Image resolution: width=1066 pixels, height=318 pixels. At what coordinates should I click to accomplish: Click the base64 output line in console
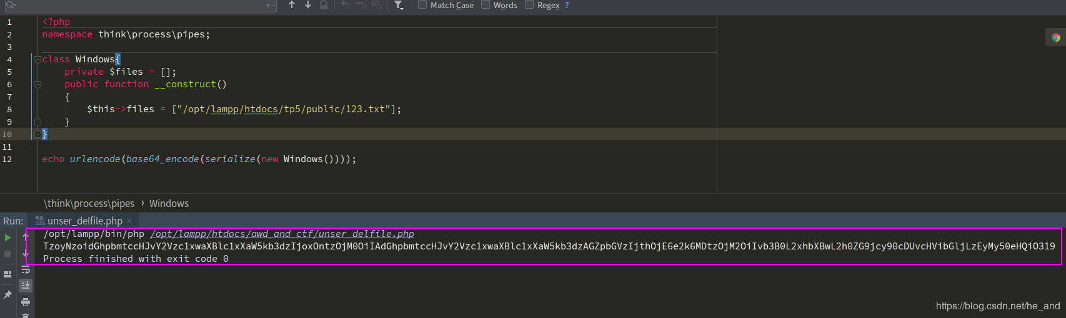coord(549,246)
